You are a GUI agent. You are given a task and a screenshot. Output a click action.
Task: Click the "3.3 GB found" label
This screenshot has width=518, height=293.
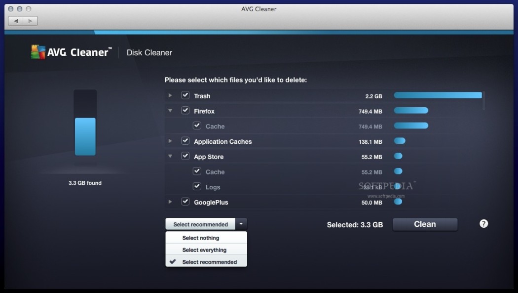pyautogui.click(x=85, y=183)
